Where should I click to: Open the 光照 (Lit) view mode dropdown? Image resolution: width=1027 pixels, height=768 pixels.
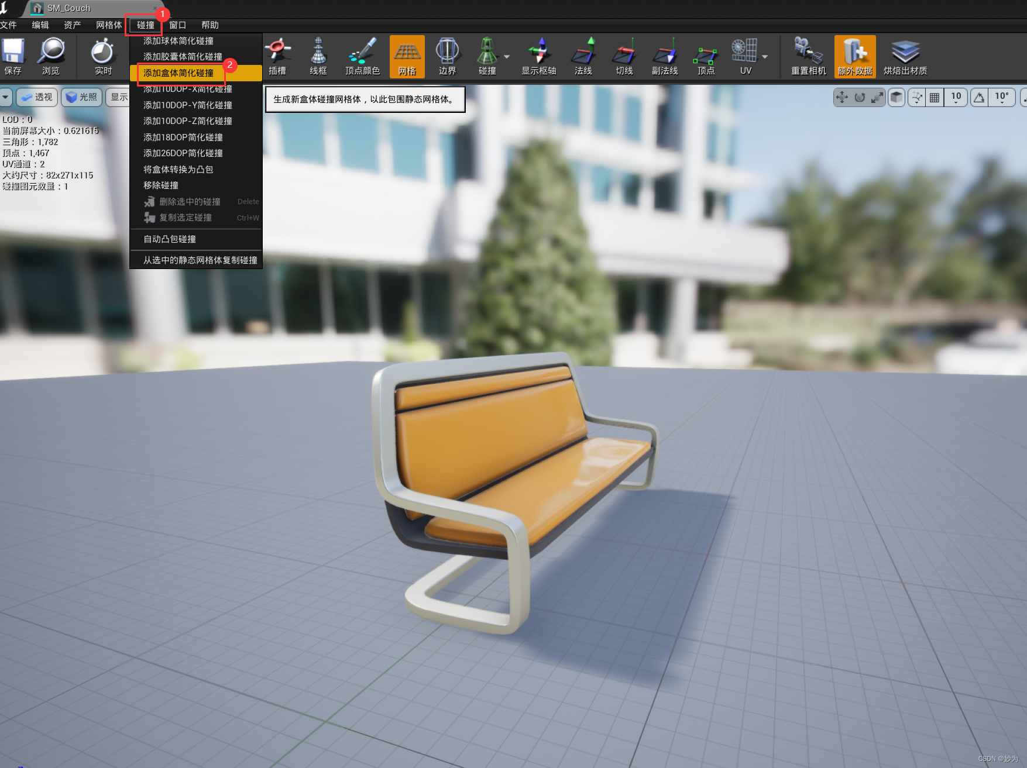point(82,97)
